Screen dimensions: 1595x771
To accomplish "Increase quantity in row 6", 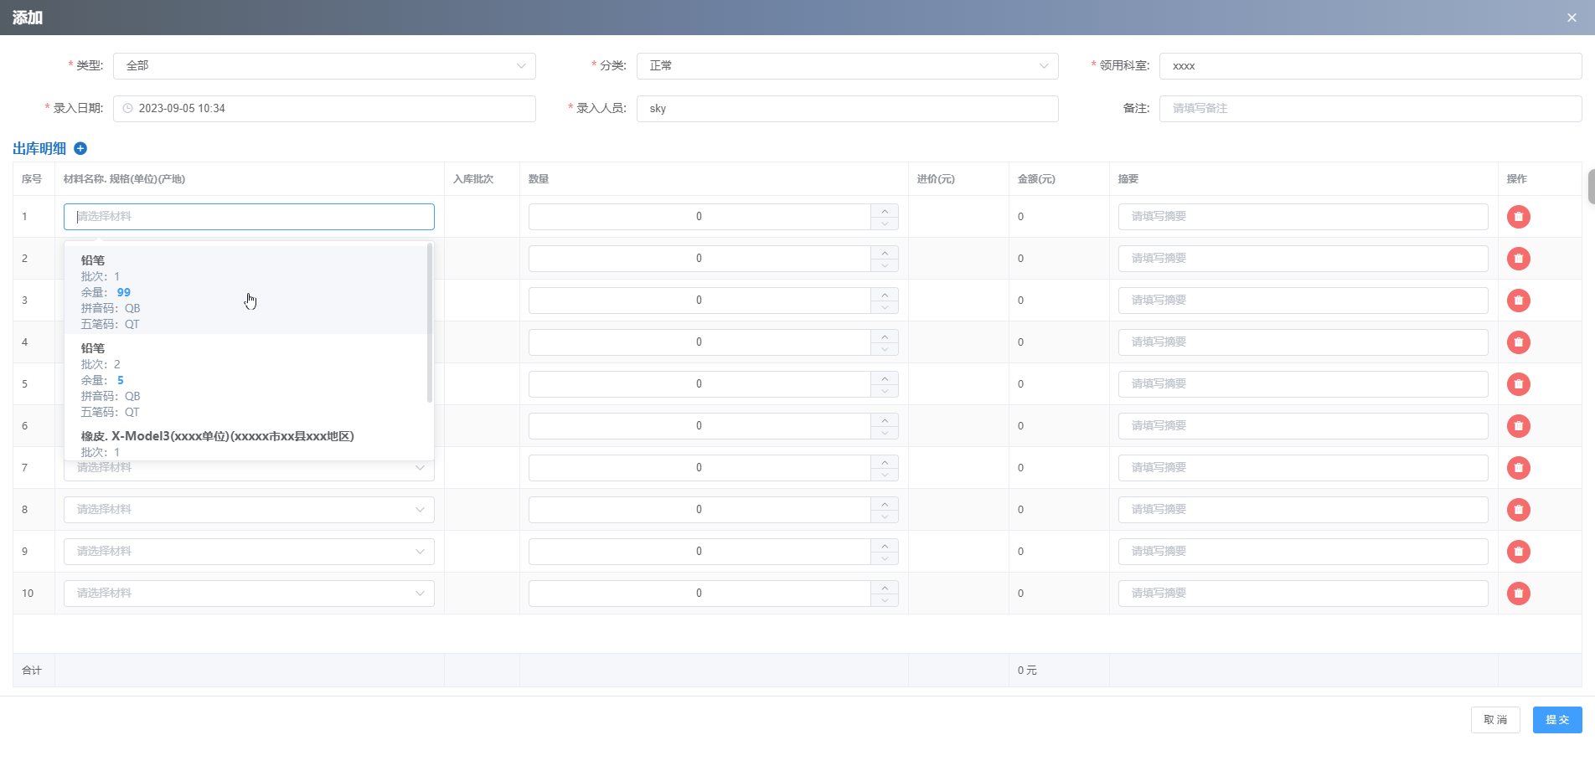I will click(x=885, y=419).
